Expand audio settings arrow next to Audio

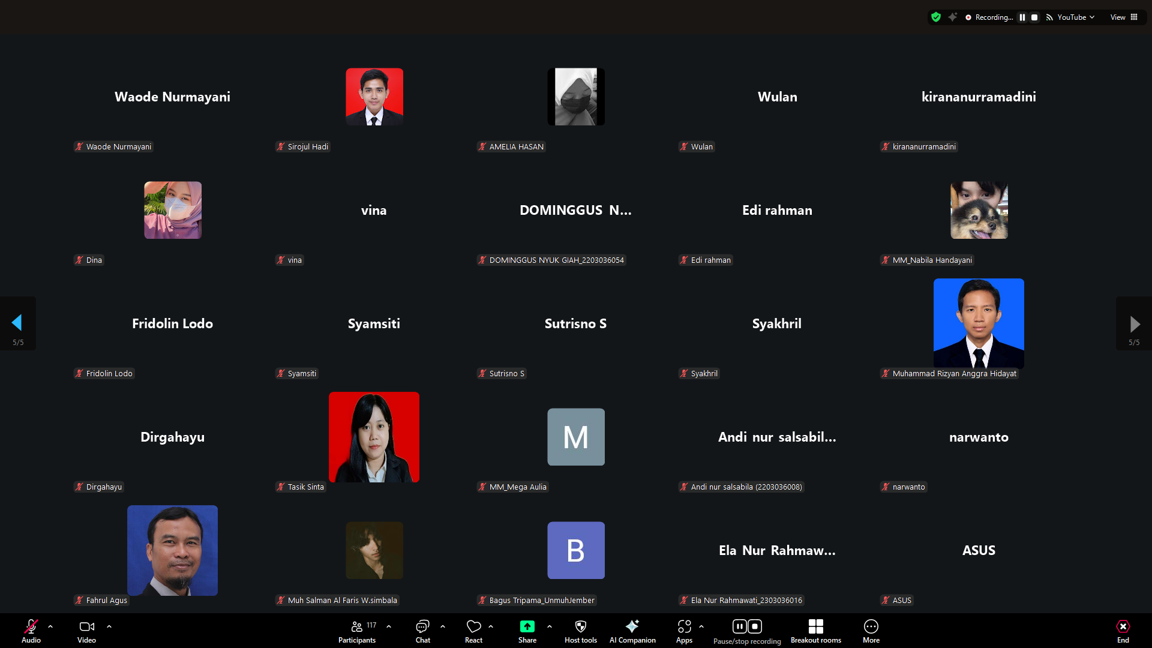[50, 626]
